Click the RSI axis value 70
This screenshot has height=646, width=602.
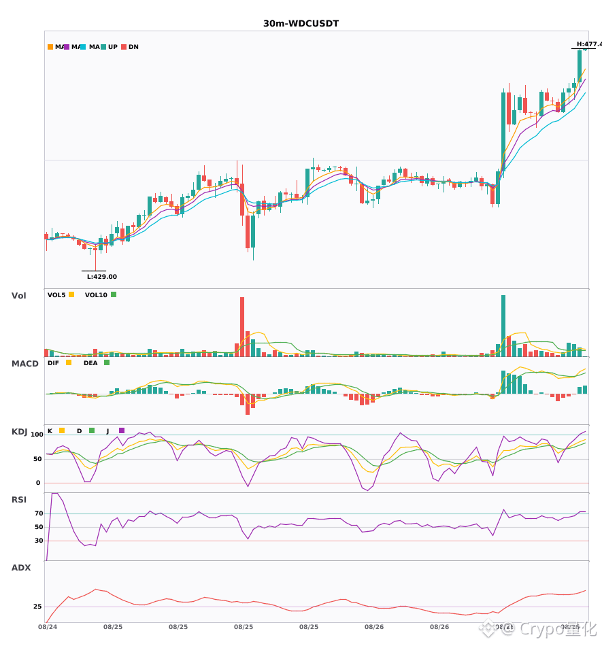pos(39,513)
